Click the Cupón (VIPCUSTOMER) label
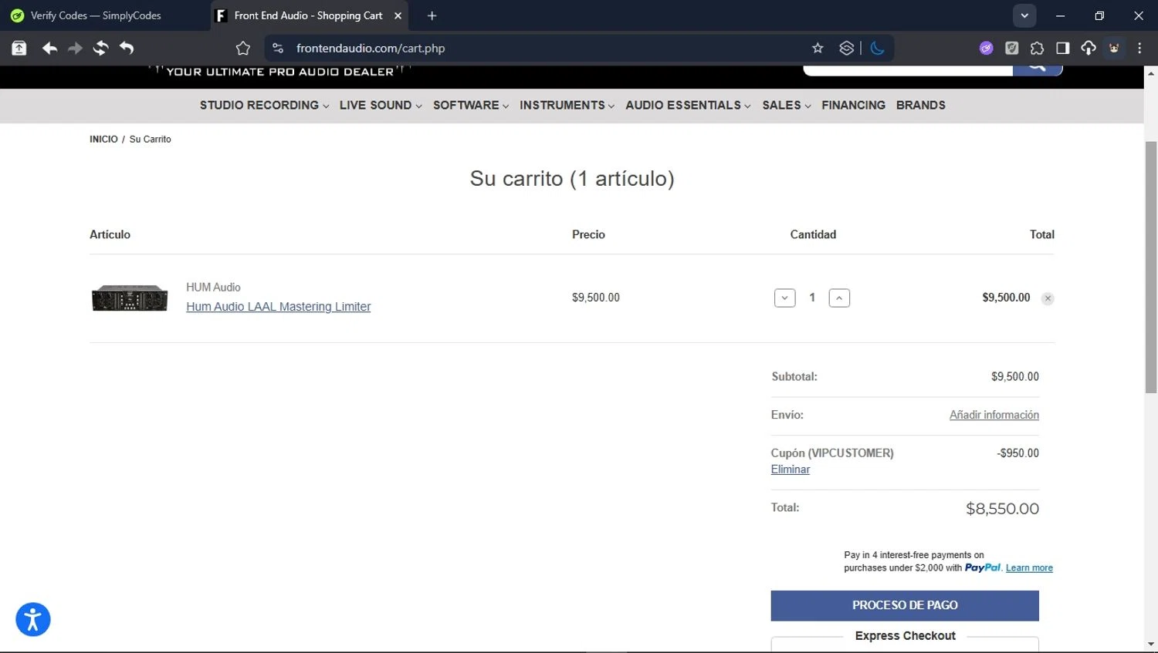This screenshot has height=653, width=1158. point(832,453)
